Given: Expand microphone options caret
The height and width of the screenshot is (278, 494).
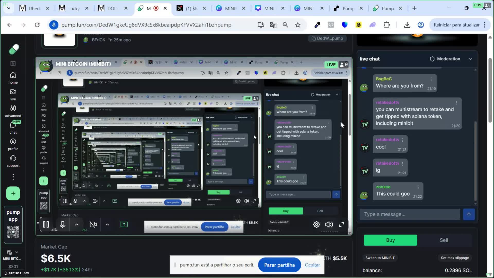Looking at the screenshot, I should point(76,224).
